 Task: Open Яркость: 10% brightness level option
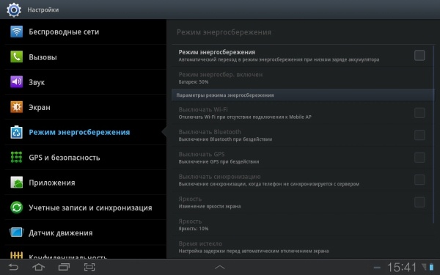[302, 225]
